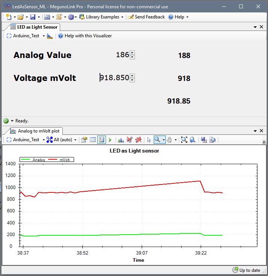
Task: Click the delete all series icon
Action: [x=138, y=140]
